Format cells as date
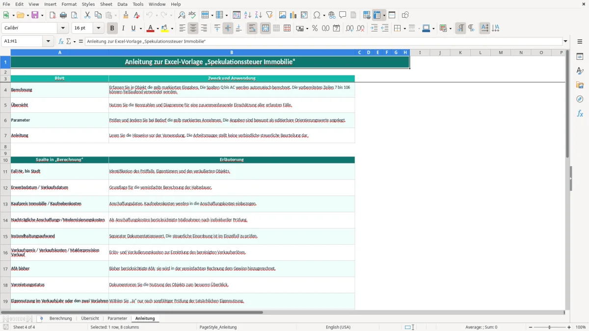Image resolution: width=589 pixels, height=331 pixels. 336,28
